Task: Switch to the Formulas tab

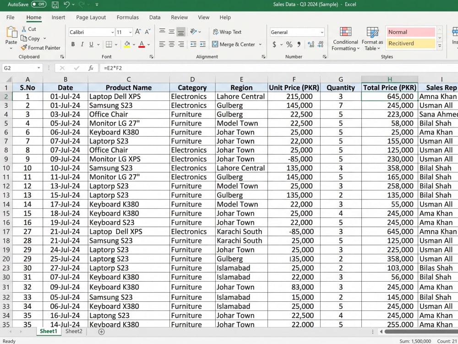Action: (x=128, y=17)
